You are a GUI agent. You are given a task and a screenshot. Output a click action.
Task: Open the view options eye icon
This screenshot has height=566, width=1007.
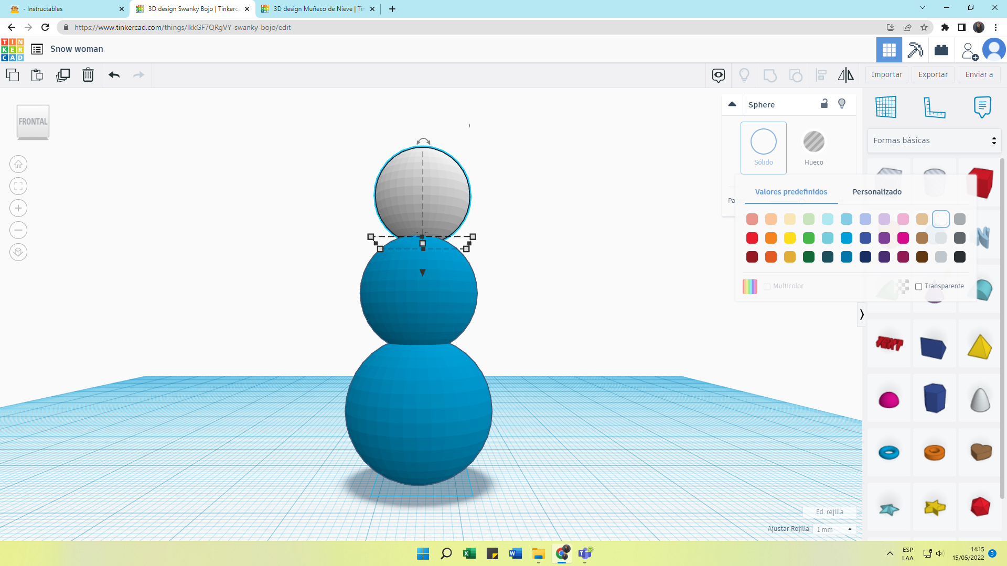click(x=719, y=75)
